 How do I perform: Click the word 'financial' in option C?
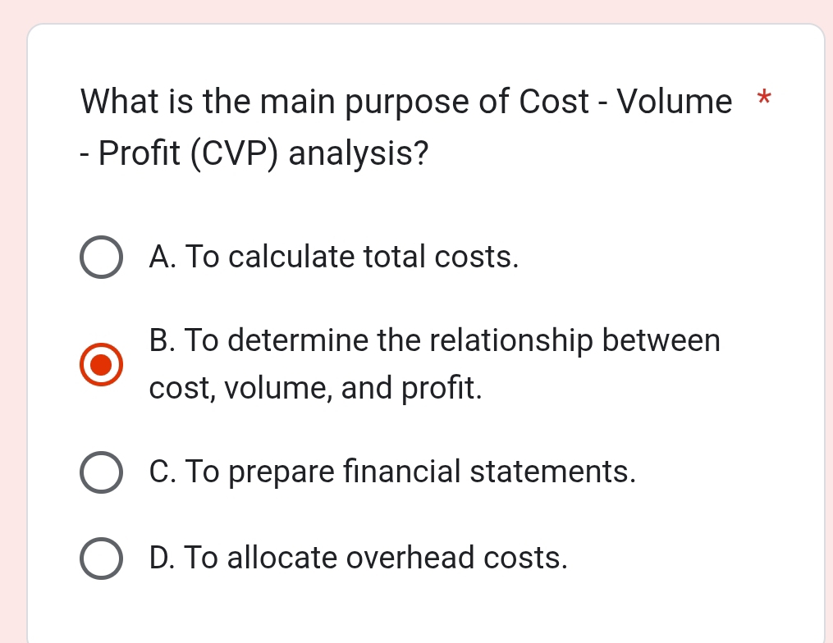tap(402, 472)
